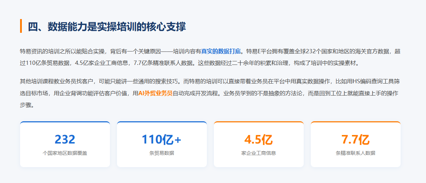Click the 110亿+ statistic number
This screenshot has width=426, height=183.
[162, 140]
